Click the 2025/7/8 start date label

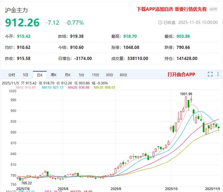[23, 189]
